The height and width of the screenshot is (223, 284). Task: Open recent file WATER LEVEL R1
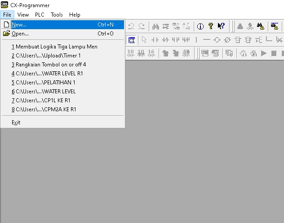point(63,74)
